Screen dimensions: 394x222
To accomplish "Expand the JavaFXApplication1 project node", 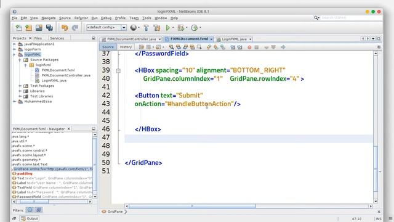I will pyautogui.click(x=15, y=44).
